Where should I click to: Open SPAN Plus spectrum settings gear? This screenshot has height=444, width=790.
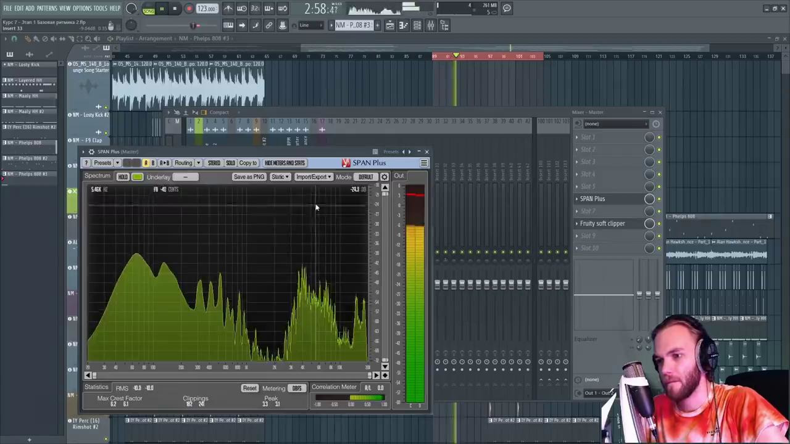tap(385, 177)
